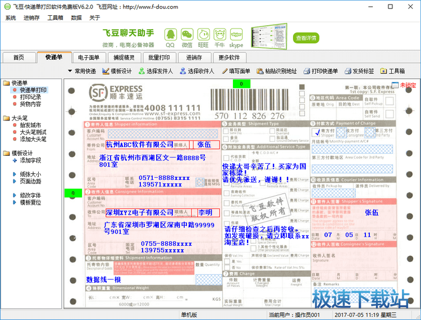The width and height of the screenshot is (421, 320).
Task: Open the 系统 menu
Action: [x=11, y=18]
